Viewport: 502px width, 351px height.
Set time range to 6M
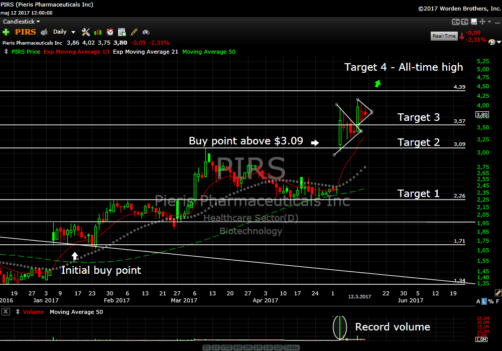tap(237, 347)
